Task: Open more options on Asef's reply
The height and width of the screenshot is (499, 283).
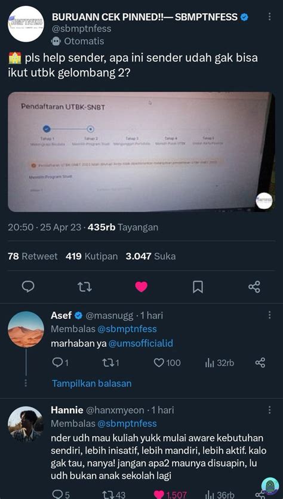Action: pyautogui.click(x=269, y=315)
